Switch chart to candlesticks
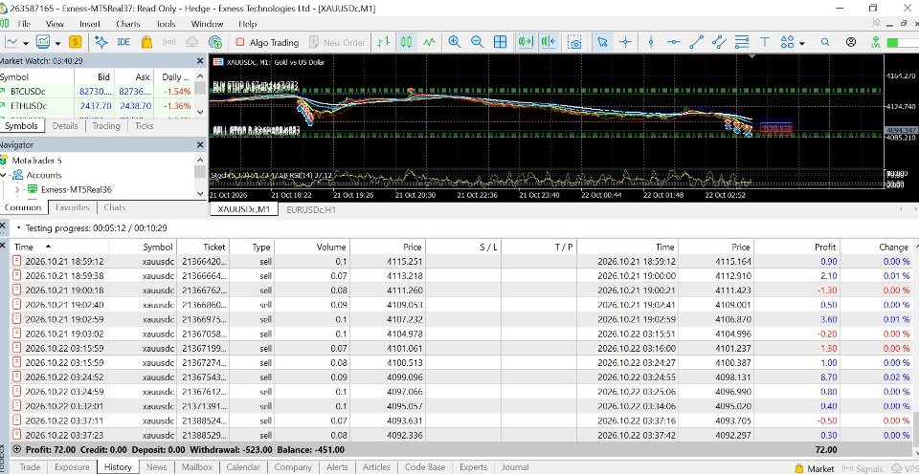Screen dimensions: 919x474 (x=406, y=42)
